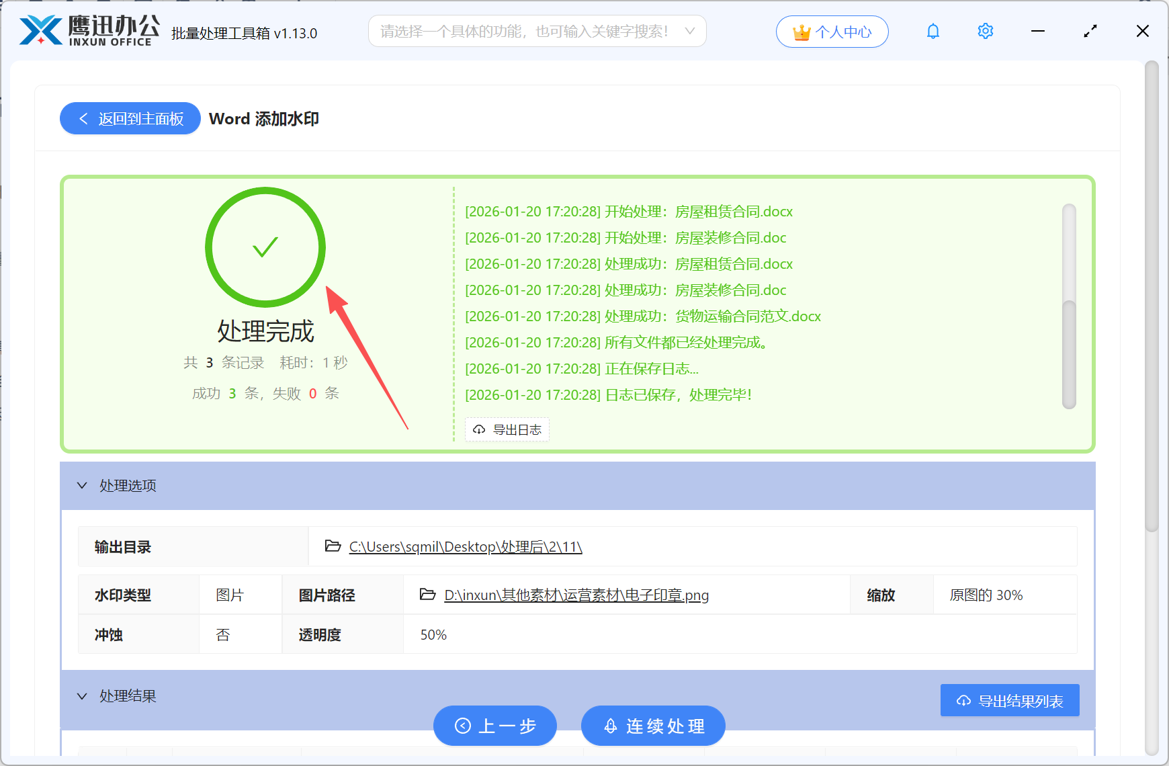Open the output directory path link
1169x766 pixels.
[464, 546]
